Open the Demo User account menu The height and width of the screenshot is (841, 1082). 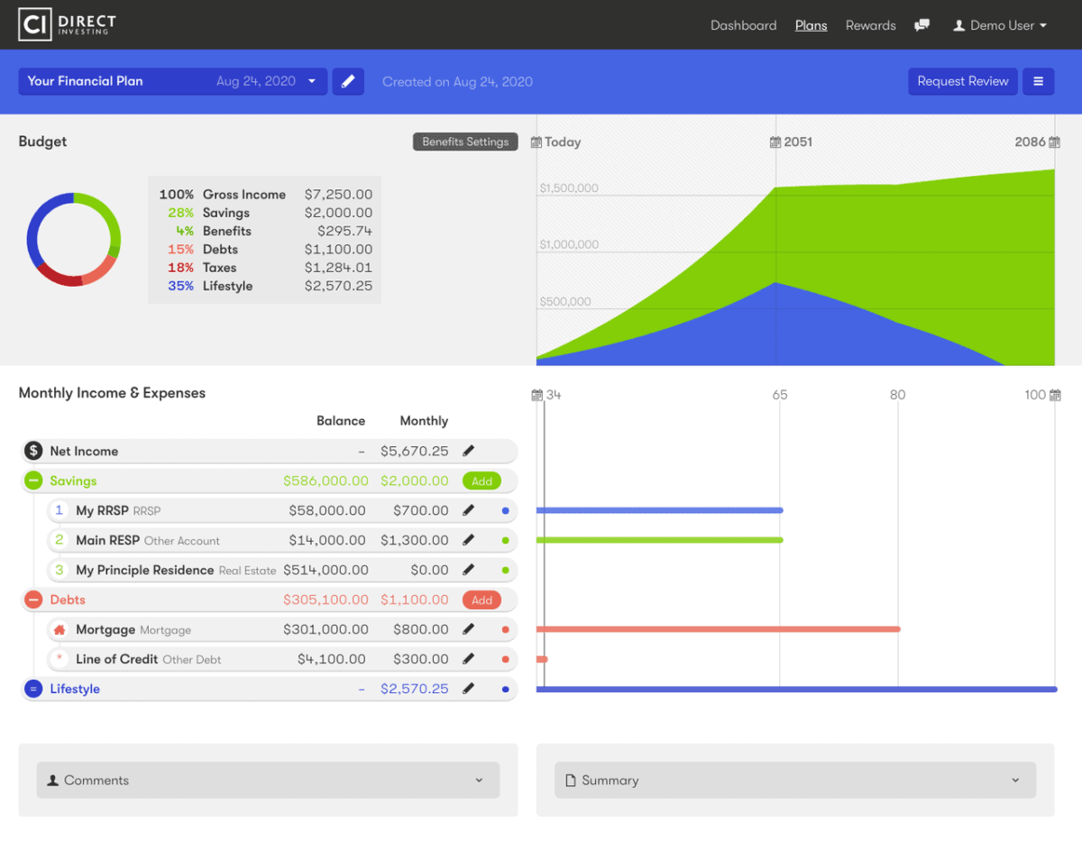click(1000, 25)
